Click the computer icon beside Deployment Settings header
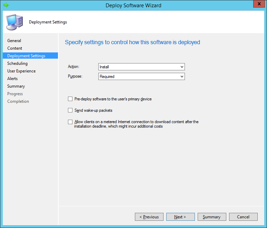 (14, 22)
